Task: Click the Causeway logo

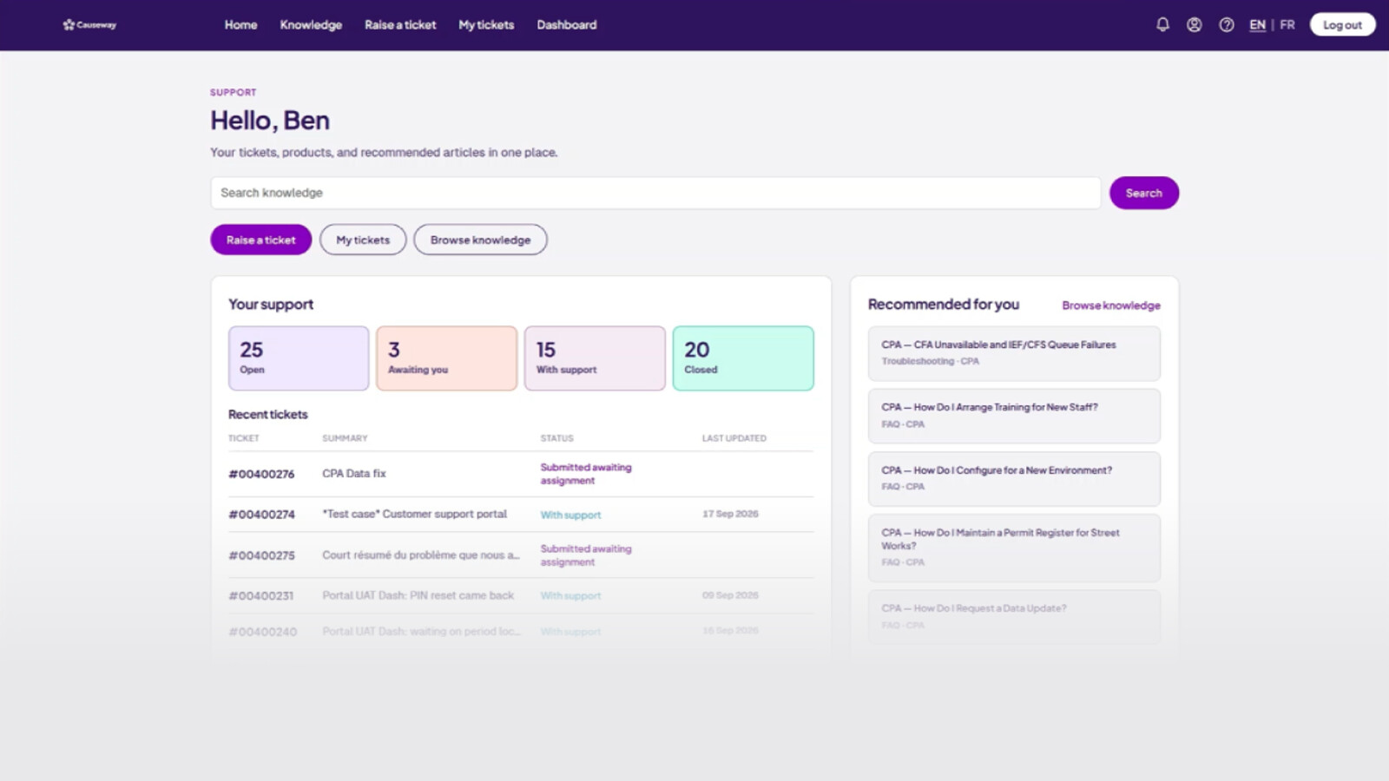Action: tap(89, 24)
